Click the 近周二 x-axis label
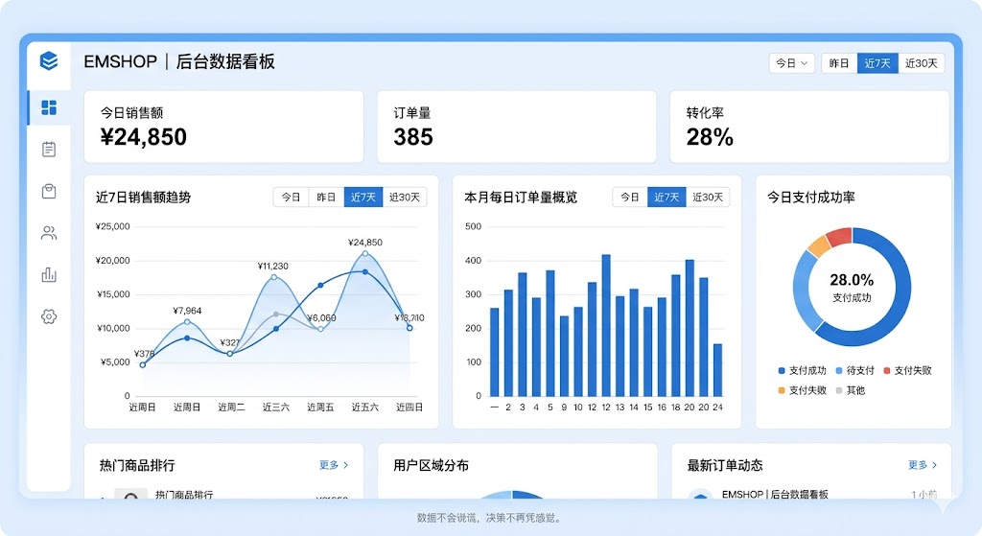Viewport: 982px width, 536px height. point(231,407)
